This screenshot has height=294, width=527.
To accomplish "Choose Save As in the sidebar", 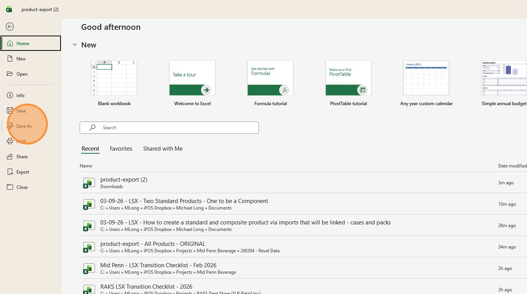I will tap(31, 126).
